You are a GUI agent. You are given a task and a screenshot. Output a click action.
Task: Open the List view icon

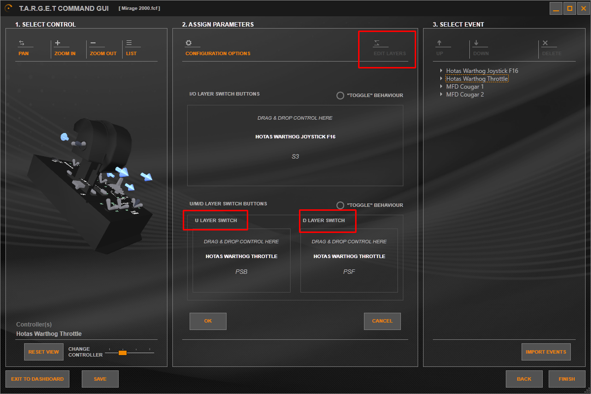pos(129,43)
